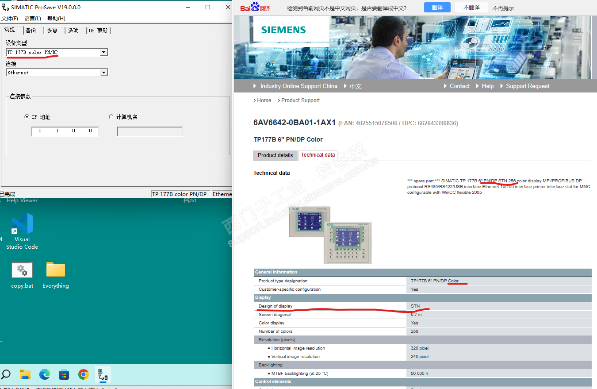Click the ProSave icon in the taskbar
The image size is (597, 389).
pyautogui.click(x=103, y=375)
